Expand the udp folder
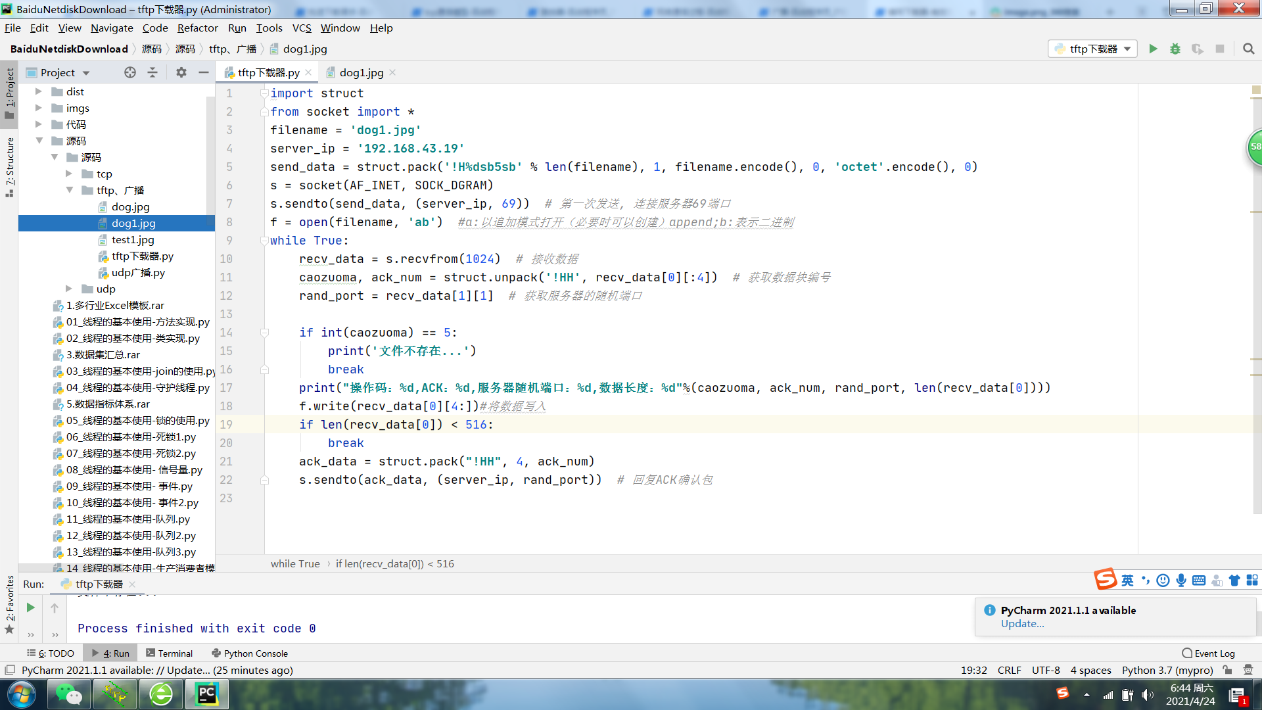 [69, 289]
